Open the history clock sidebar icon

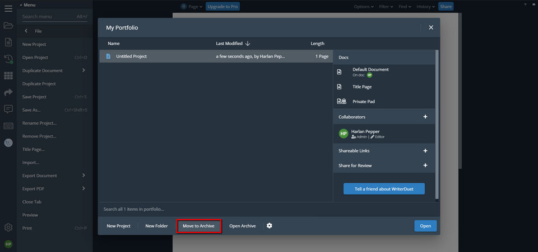pos(8,59)
